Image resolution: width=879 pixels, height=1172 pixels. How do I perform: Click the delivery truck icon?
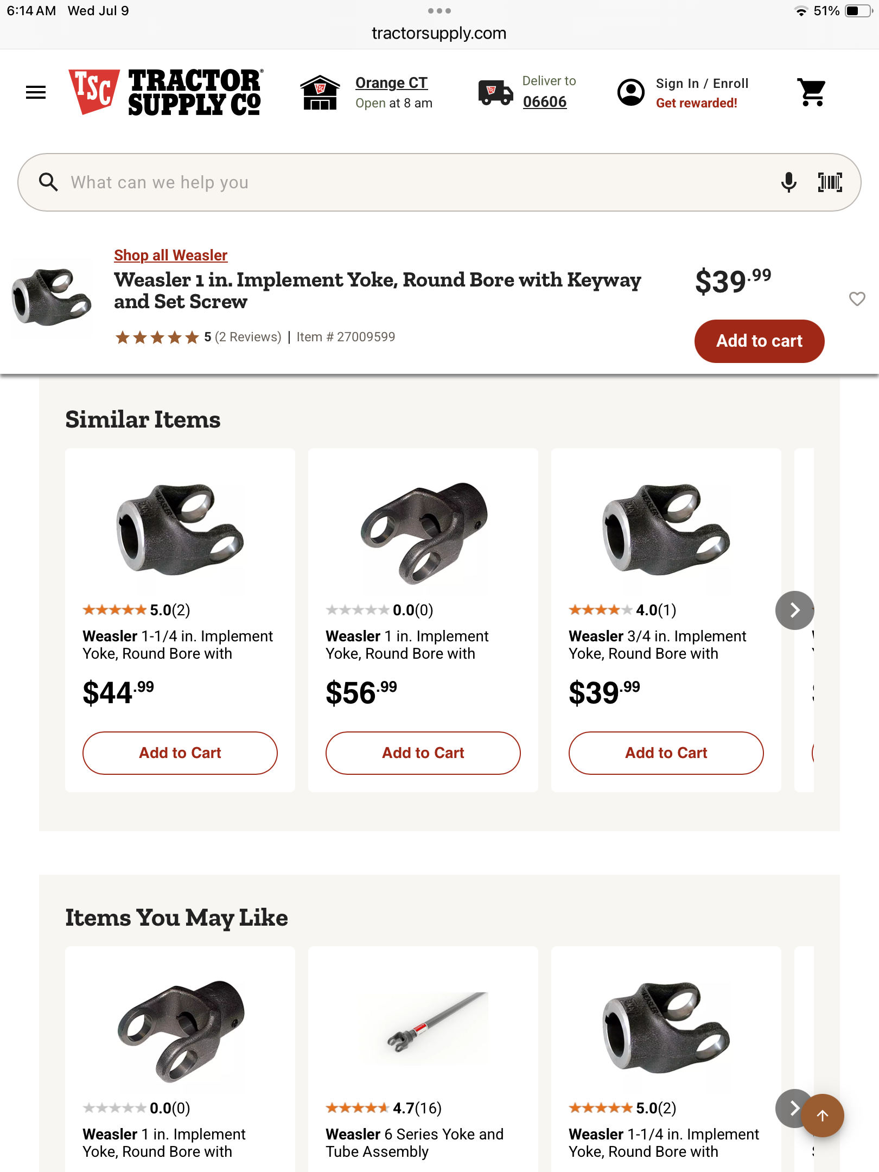coord(495,92)
